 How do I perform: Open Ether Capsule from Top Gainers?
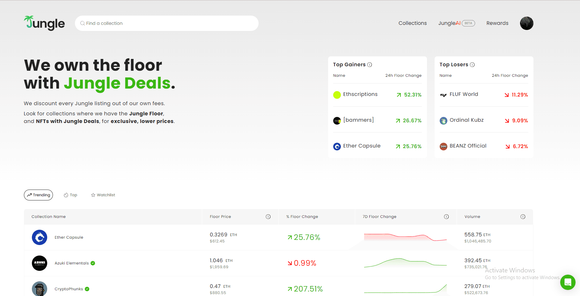(x=362, y=146)
